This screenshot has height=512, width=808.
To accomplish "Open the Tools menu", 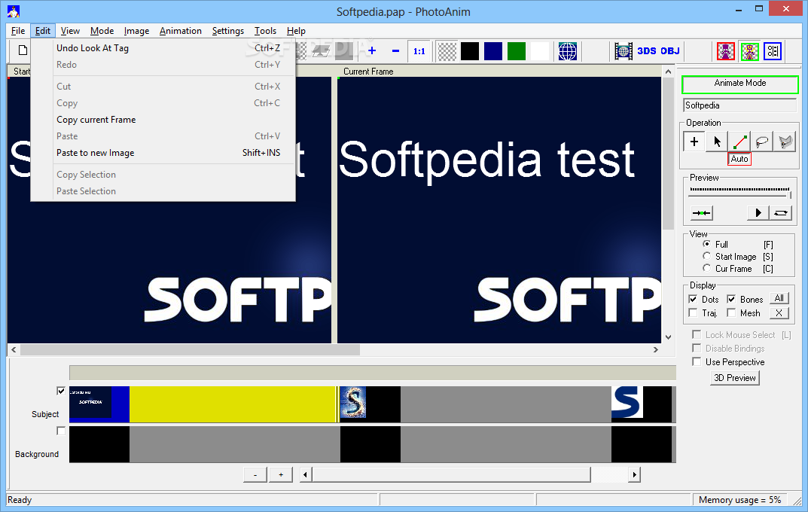I will [265, 31].
